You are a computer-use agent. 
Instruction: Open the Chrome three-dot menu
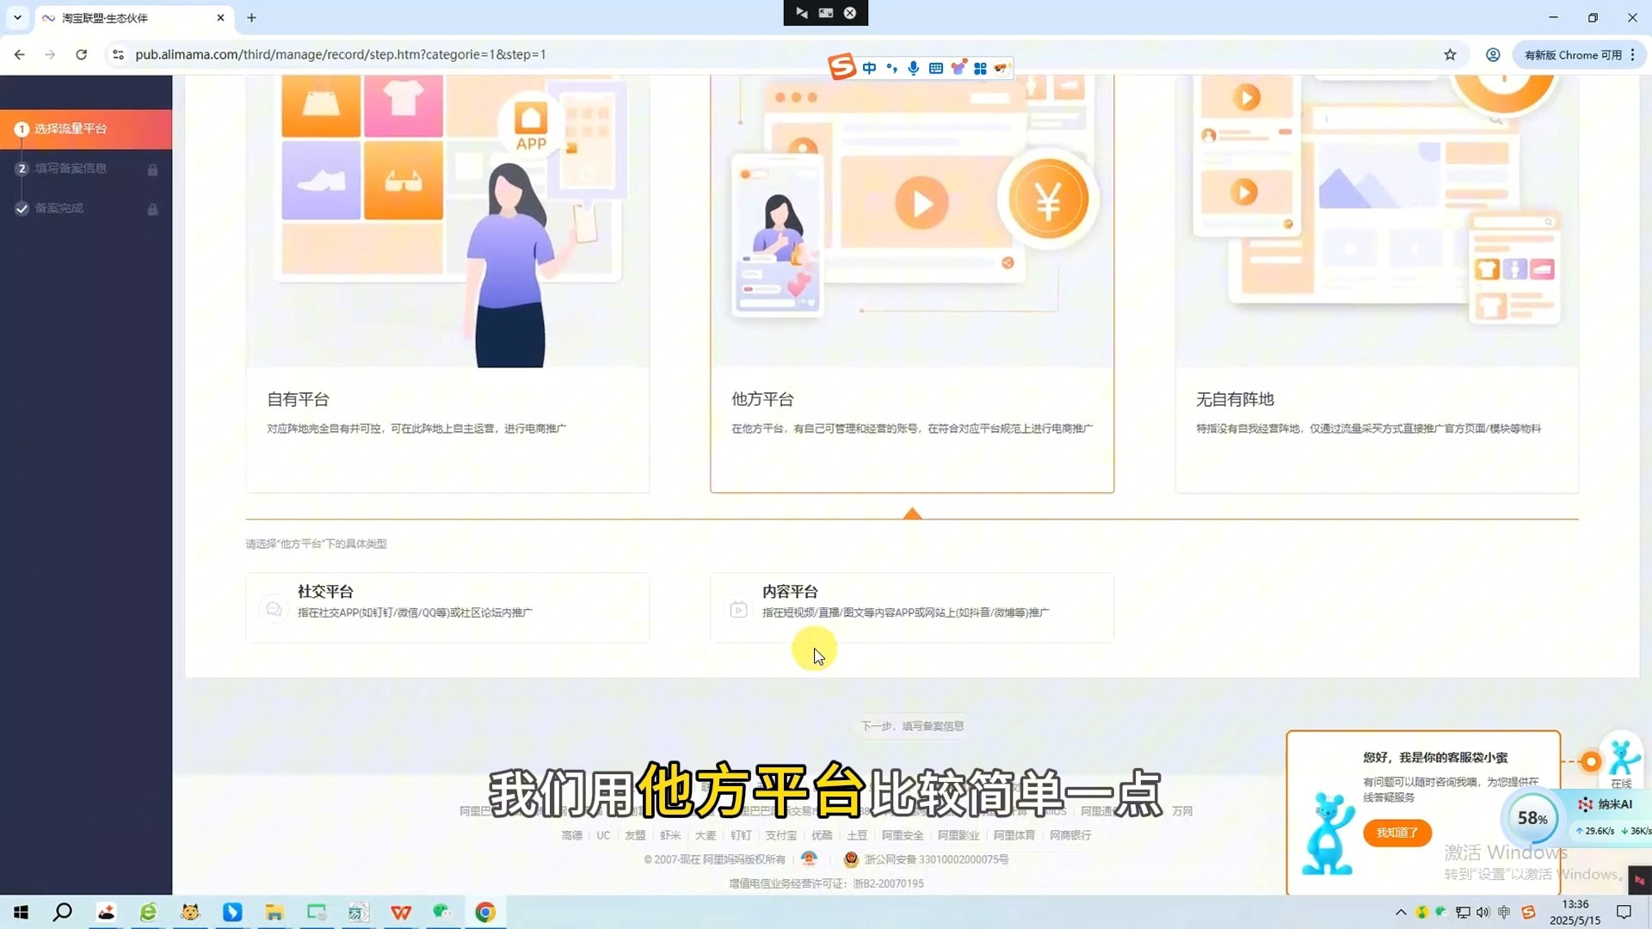1632,54
